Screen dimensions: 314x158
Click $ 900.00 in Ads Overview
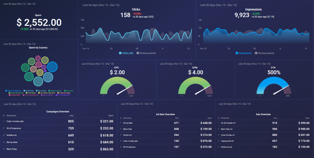click(x=304, y=129)
